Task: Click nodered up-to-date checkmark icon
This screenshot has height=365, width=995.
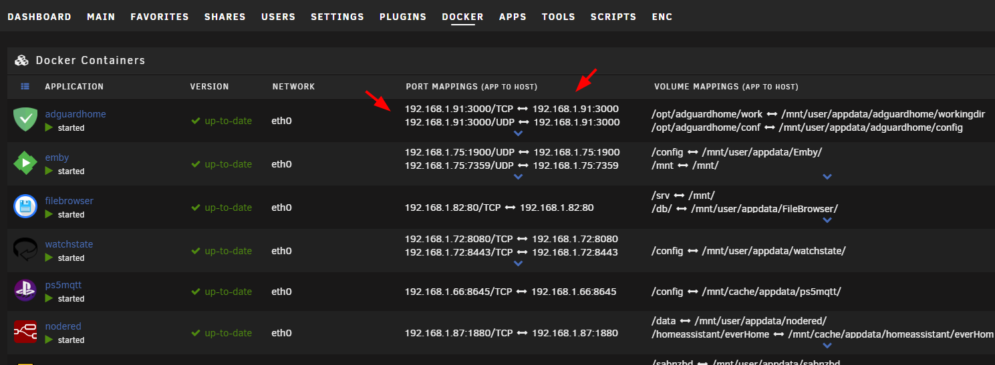Action: coord(196,333)
